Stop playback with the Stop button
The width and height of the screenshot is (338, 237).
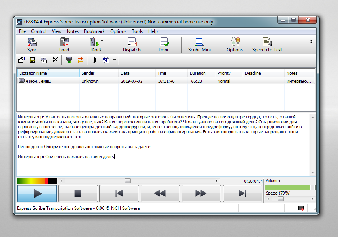[x=78, y=194]
